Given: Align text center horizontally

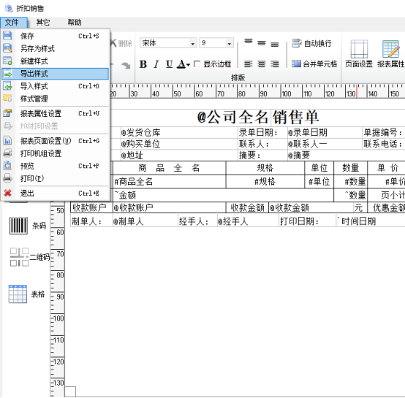Looking at the screenshot, I should coord(262,64).
